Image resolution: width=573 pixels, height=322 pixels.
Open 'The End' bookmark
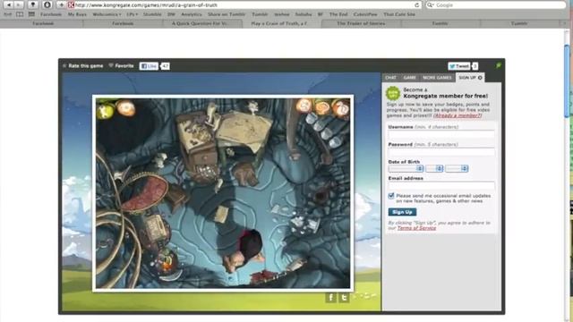click(338, 14)
